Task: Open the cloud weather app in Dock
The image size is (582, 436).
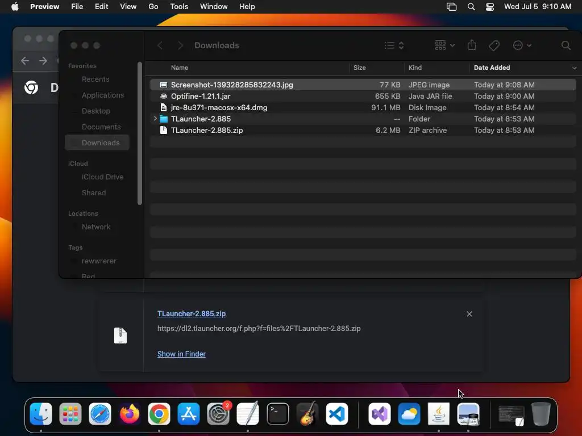Action: [409, 413]
